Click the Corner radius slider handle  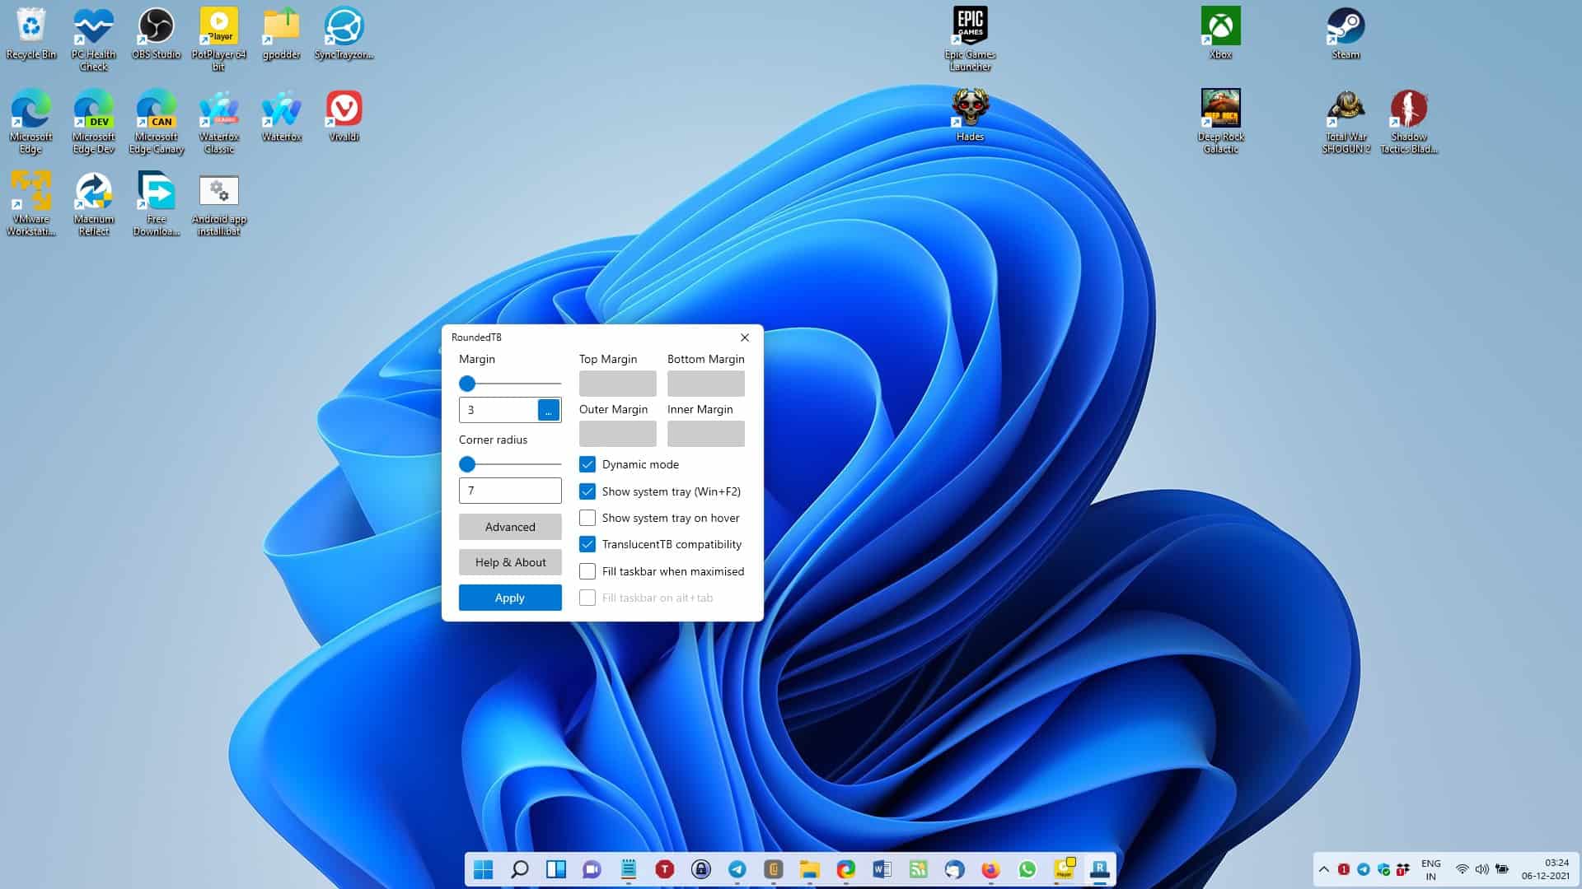[x=467, y=464]
